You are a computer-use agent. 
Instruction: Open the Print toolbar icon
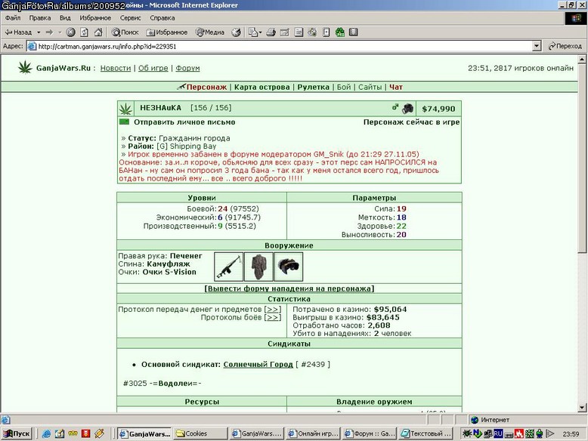click(x=271, y=32)
